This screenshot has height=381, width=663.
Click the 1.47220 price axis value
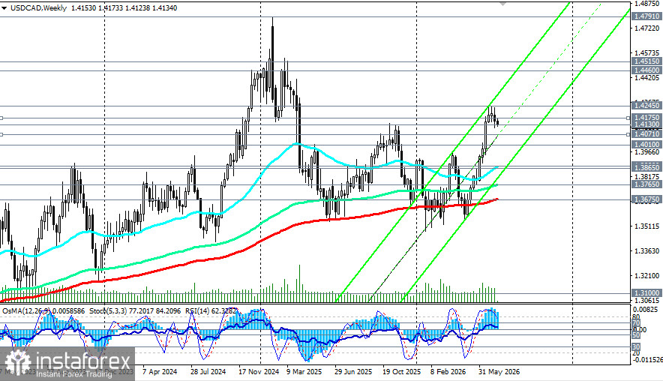point(647,28)
